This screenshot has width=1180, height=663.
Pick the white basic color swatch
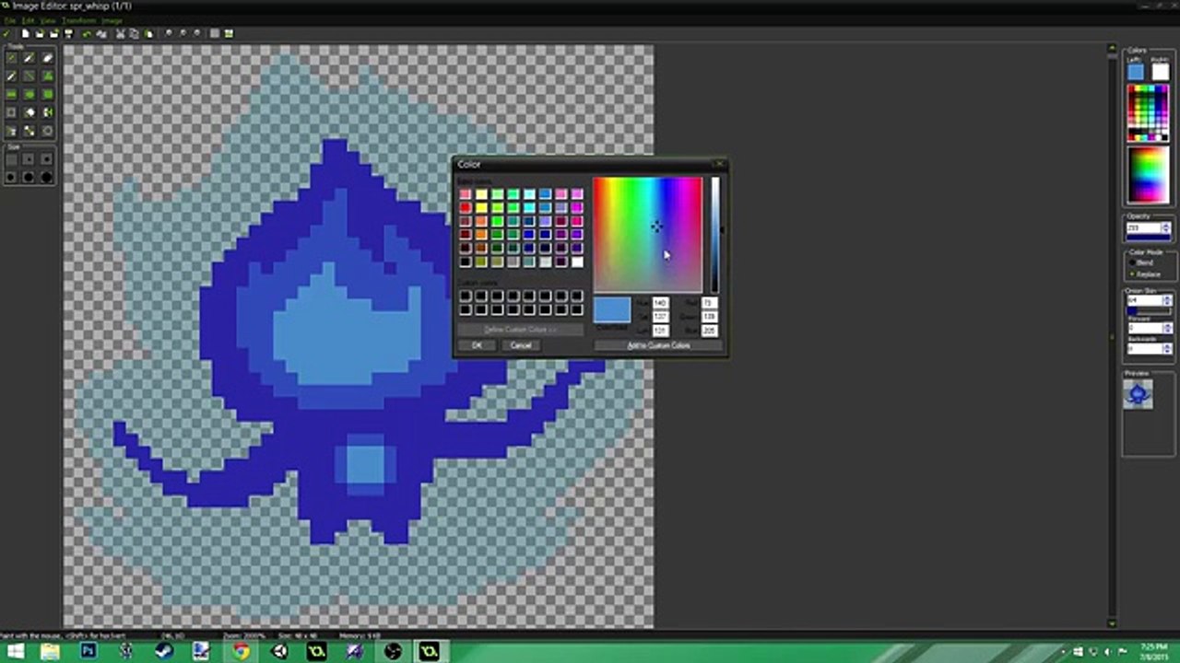(577, 262)
